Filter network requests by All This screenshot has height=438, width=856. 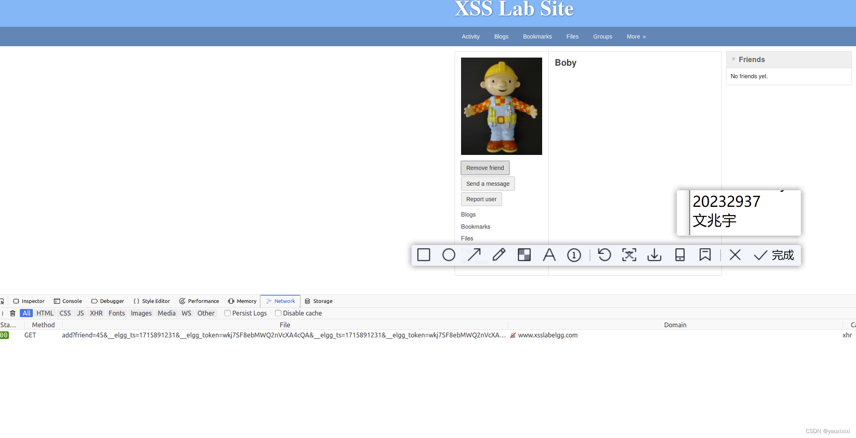(26, 313)
